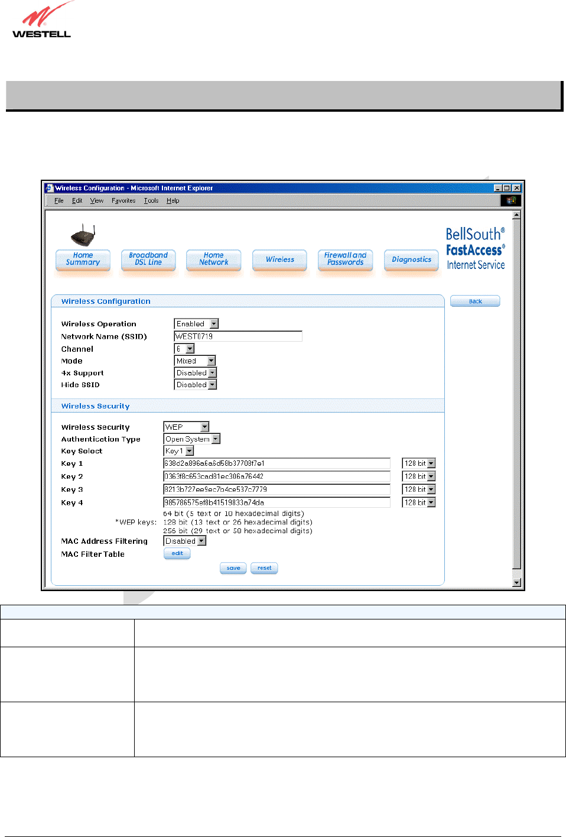Image resolution: width=566 pixels, height=837 pixels.
Task: Click the Wireless Security section heading
Action: tap(95, 406)
